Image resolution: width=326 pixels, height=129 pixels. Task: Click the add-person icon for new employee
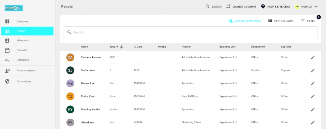pyautogui.click(x=230, y=21)
